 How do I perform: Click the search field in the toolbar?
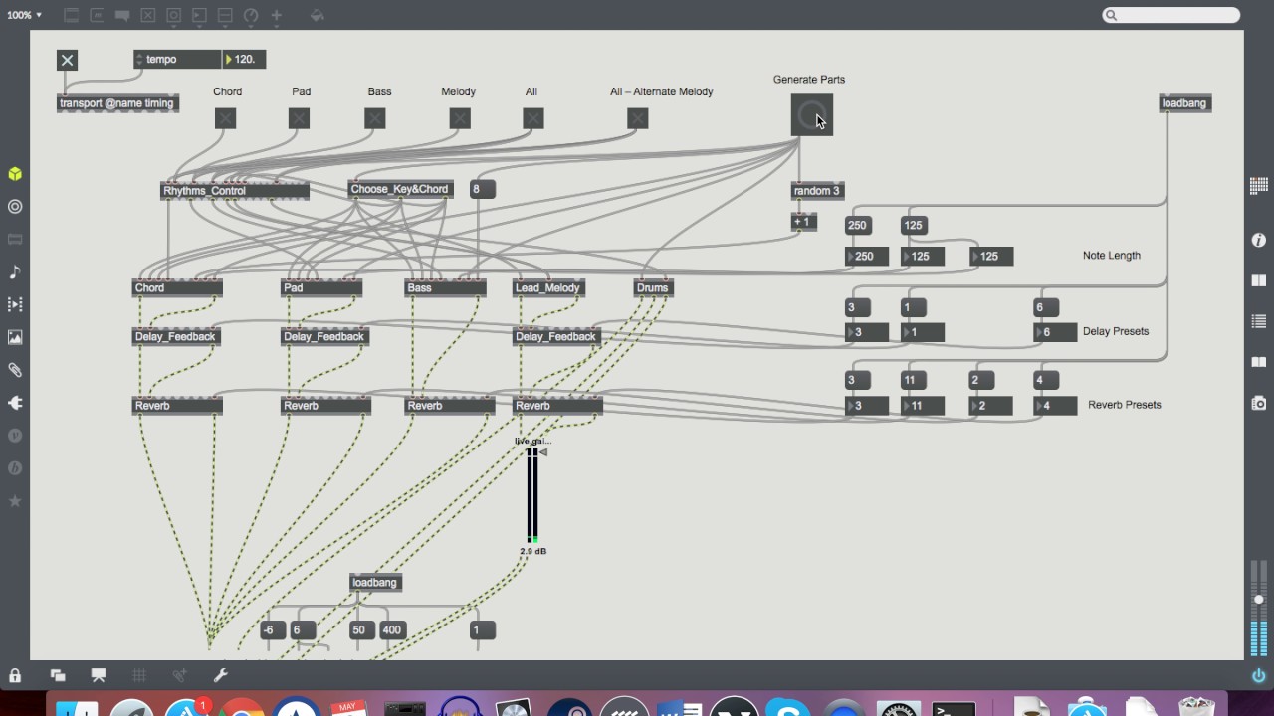(x=1171, y=15)
